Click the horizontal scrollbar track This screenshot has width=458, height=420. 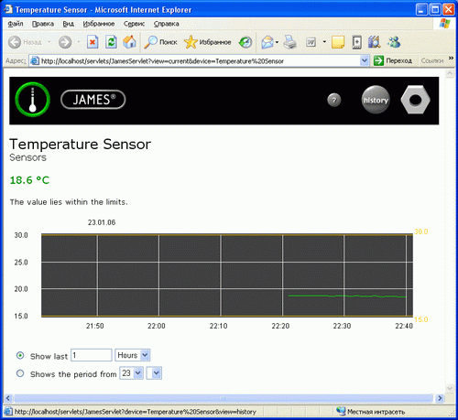click(x=224, y=398)
